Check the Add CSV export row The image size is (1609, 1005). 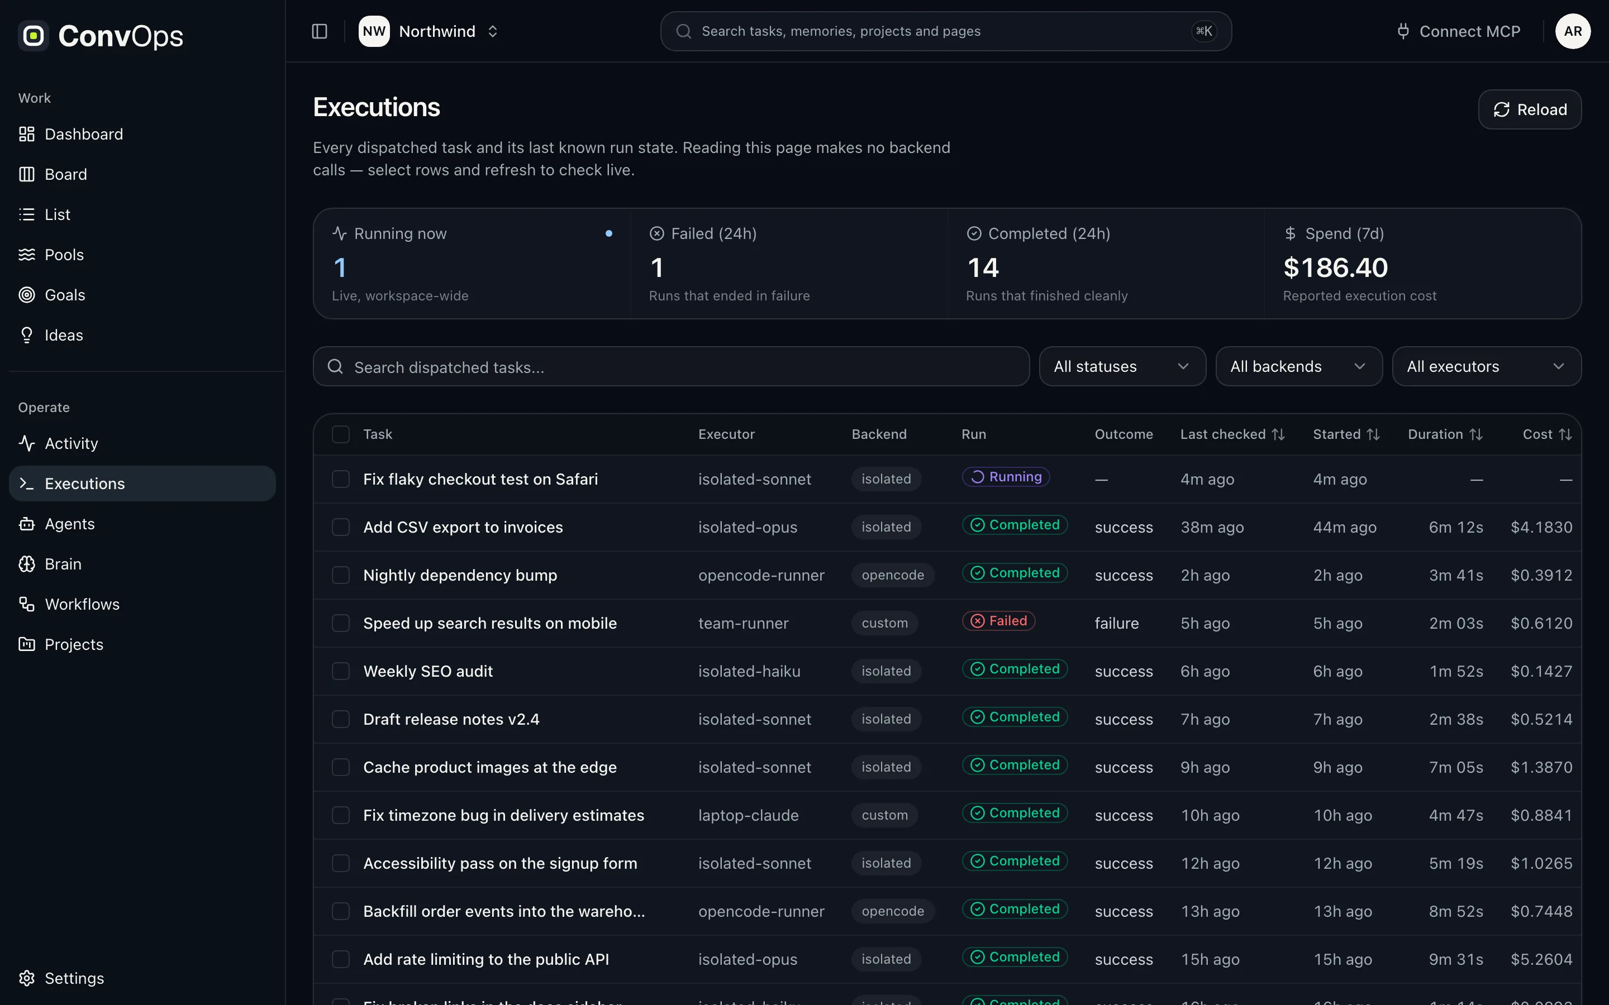coord(340,527)
